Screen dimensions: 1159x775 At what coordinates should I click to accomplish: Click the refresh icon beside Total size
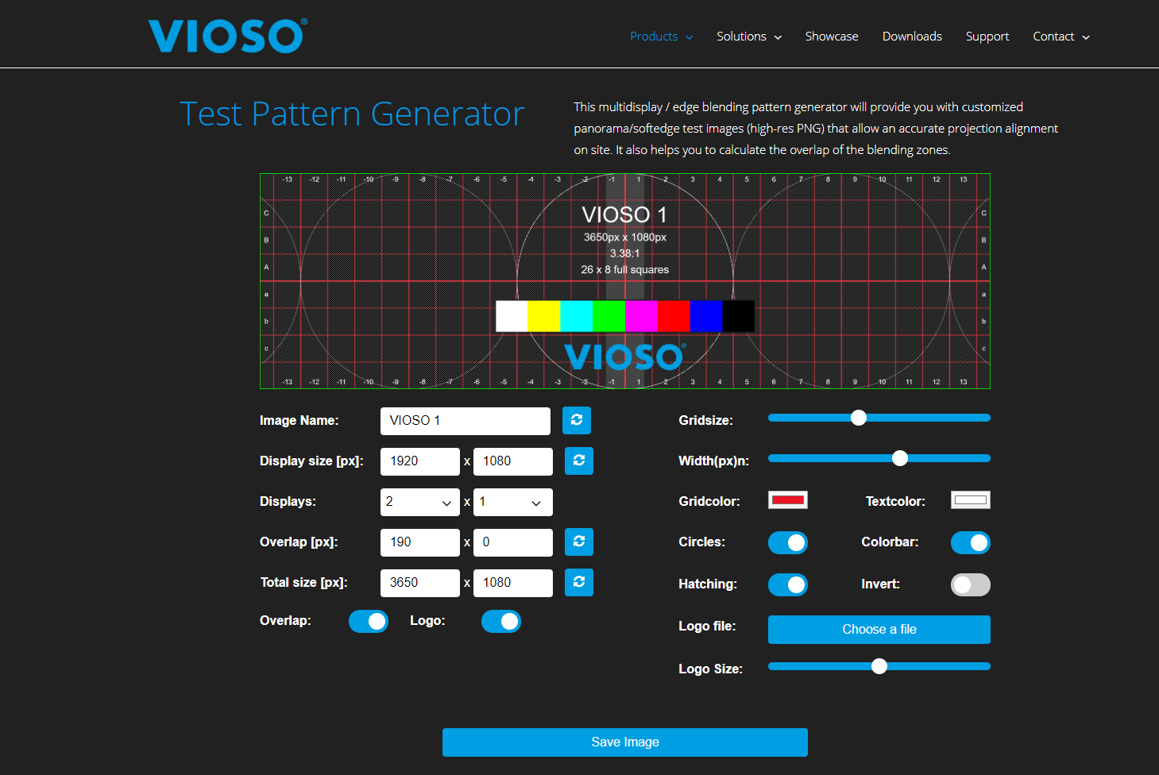coord(578,582)
